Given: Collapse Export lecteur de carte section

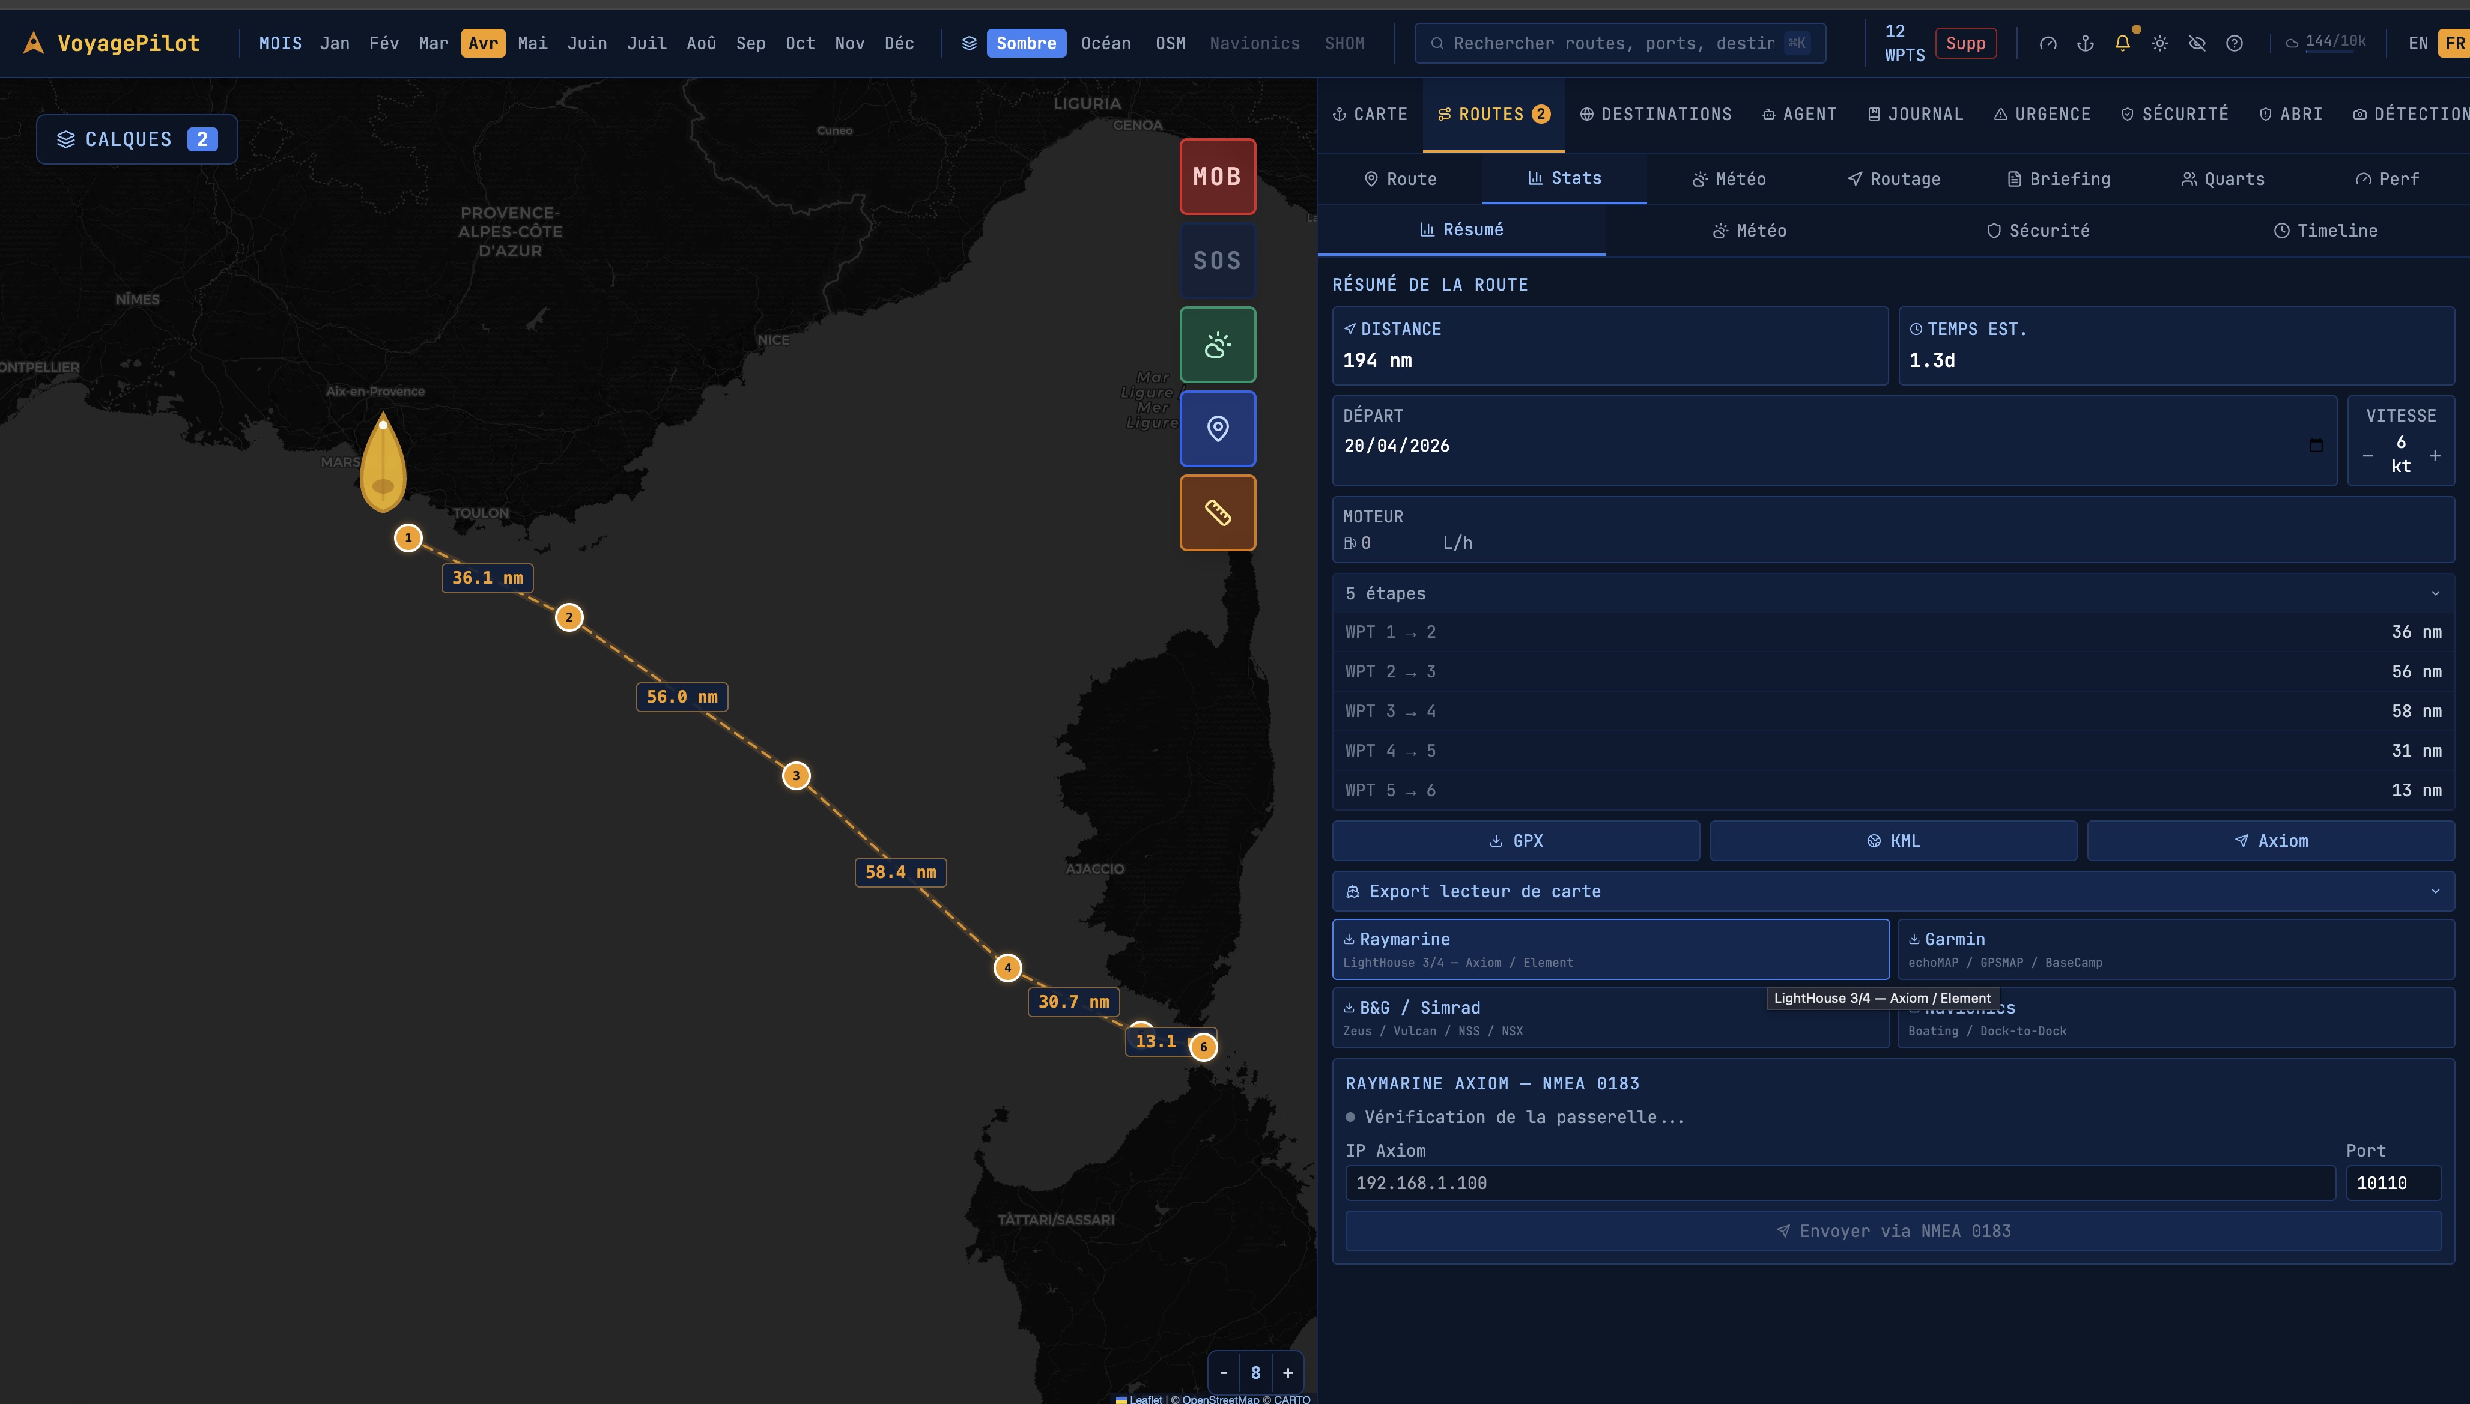Looking at the screenshot, I should [x=1893, y=891].
